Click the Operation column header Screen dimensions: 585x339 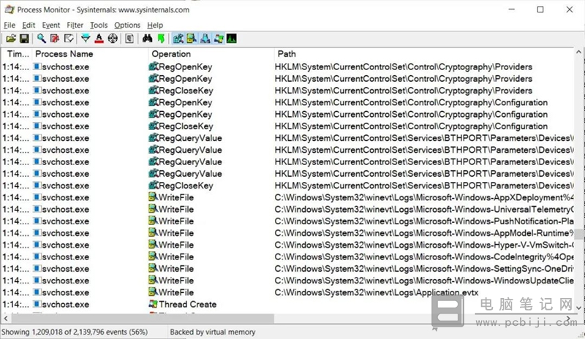click(211, 54)
